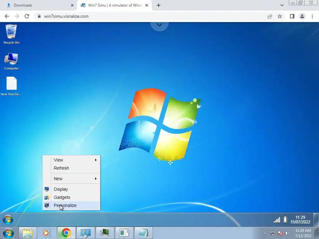Open the window-with-sidebar taskbar icon
319x239 pixels.
[124, 233]
